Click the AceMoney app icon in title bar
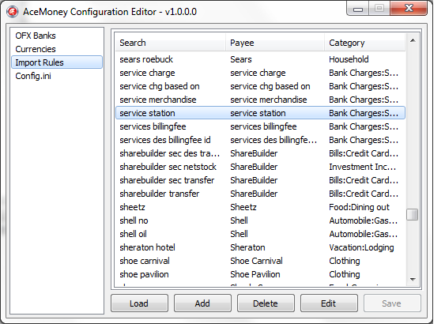This screenshot has height=324, width=445. click(13, 12)
